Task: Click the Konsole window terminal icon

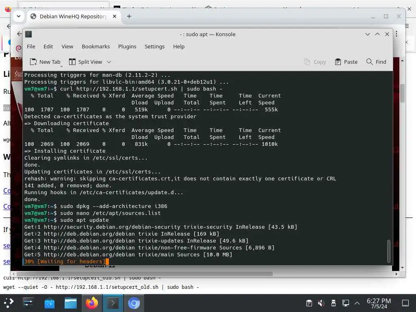Action: coord(28,34)
